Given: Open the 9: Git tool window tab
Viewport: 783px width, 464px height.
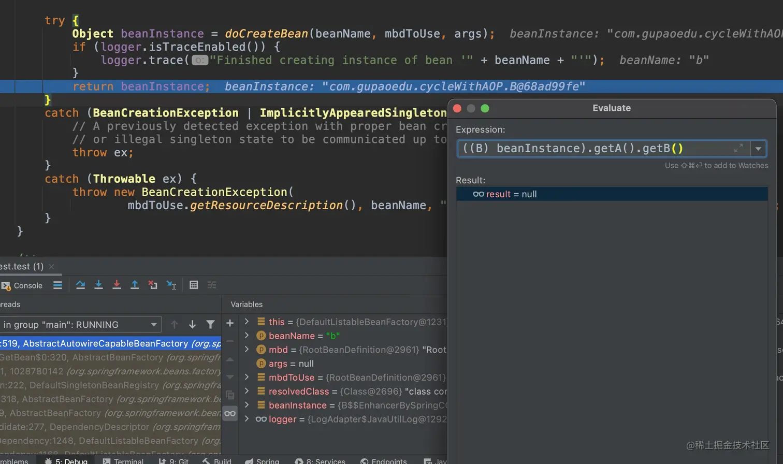Looking at the screenshot, I should [173, 461].
